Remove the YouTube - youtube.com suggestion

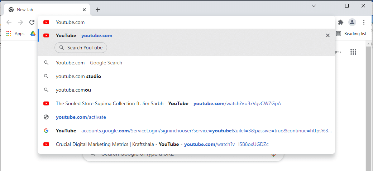(x=327, y=36)
